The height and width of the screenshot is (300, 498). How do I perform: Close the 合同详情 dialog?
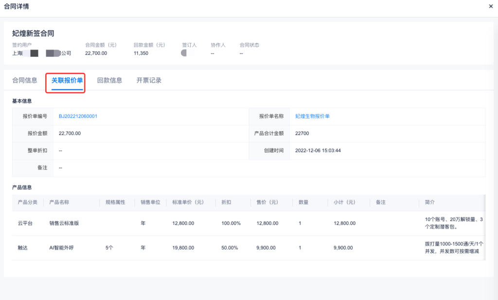(490, 6)
